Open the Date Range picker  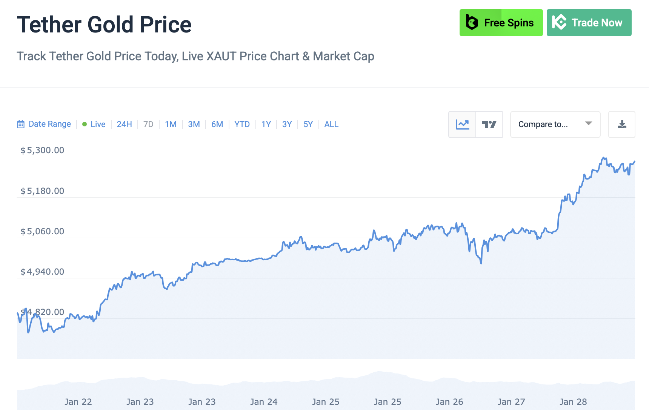tap(49, 124)
